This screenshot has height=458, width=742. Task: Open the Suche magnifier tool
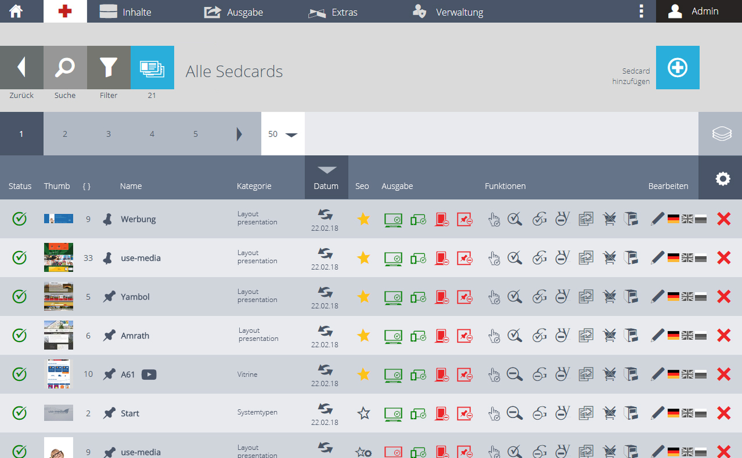(x=65, y=67)
